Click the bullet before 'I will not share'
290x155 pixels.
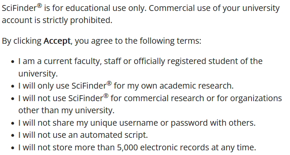click(x=13, y=123)
